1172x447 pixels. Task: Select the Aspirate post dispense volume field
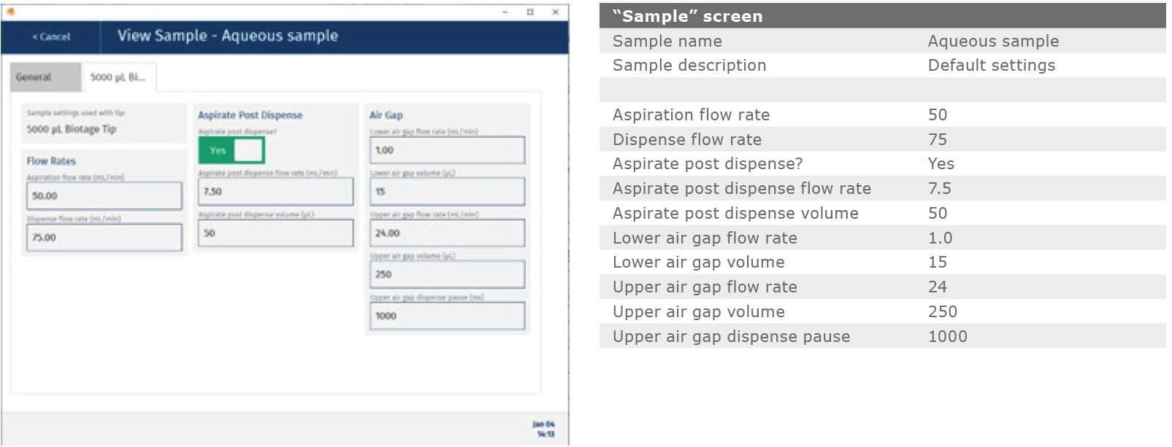click(x=275, y=233)
